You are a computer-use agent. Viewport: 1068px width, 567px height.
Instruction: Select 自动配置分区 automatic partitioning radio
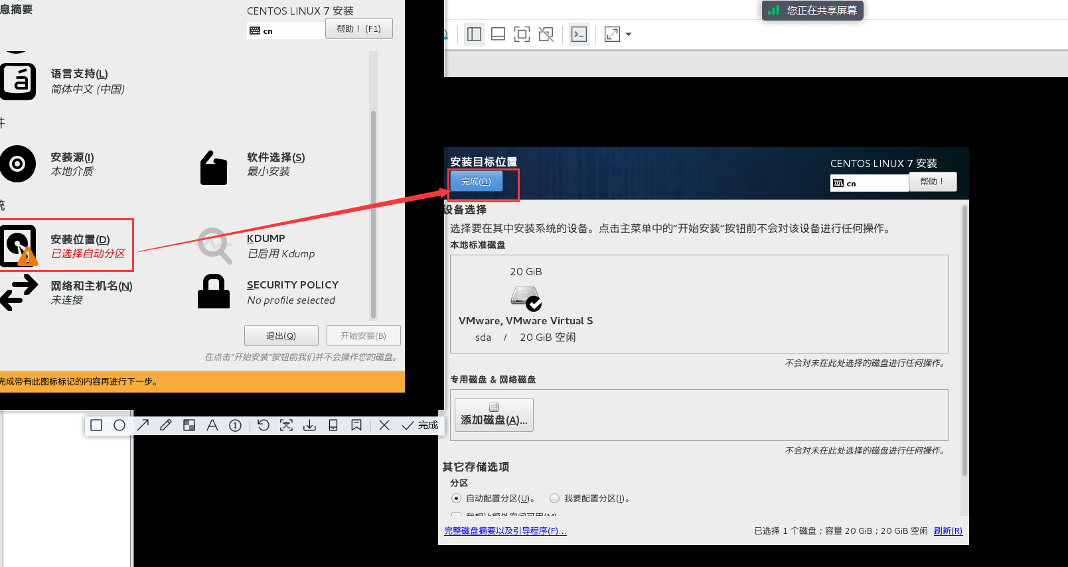456,498
